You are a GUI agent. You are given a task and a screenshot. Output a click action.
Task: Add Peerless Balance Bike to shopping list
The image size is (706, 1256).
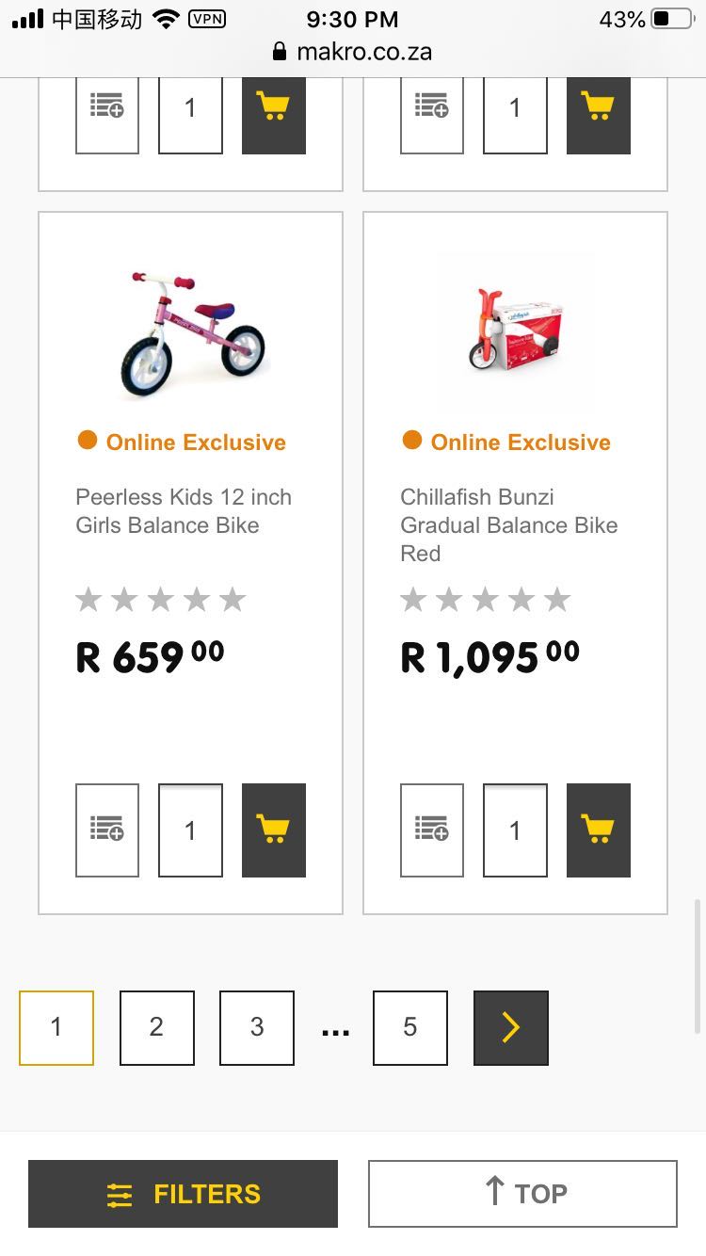tap(107, 829)
